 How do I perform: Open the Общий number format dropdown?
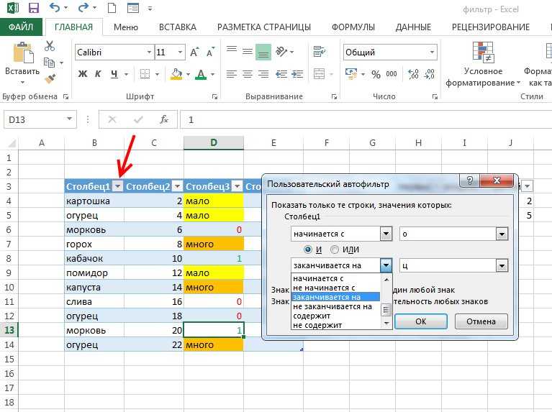coord(432,52)
